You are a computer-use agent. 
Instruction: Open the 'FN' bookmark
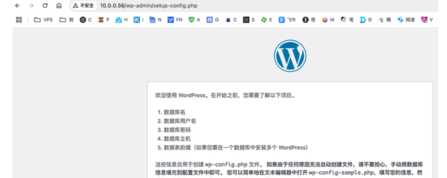[175, 20]
